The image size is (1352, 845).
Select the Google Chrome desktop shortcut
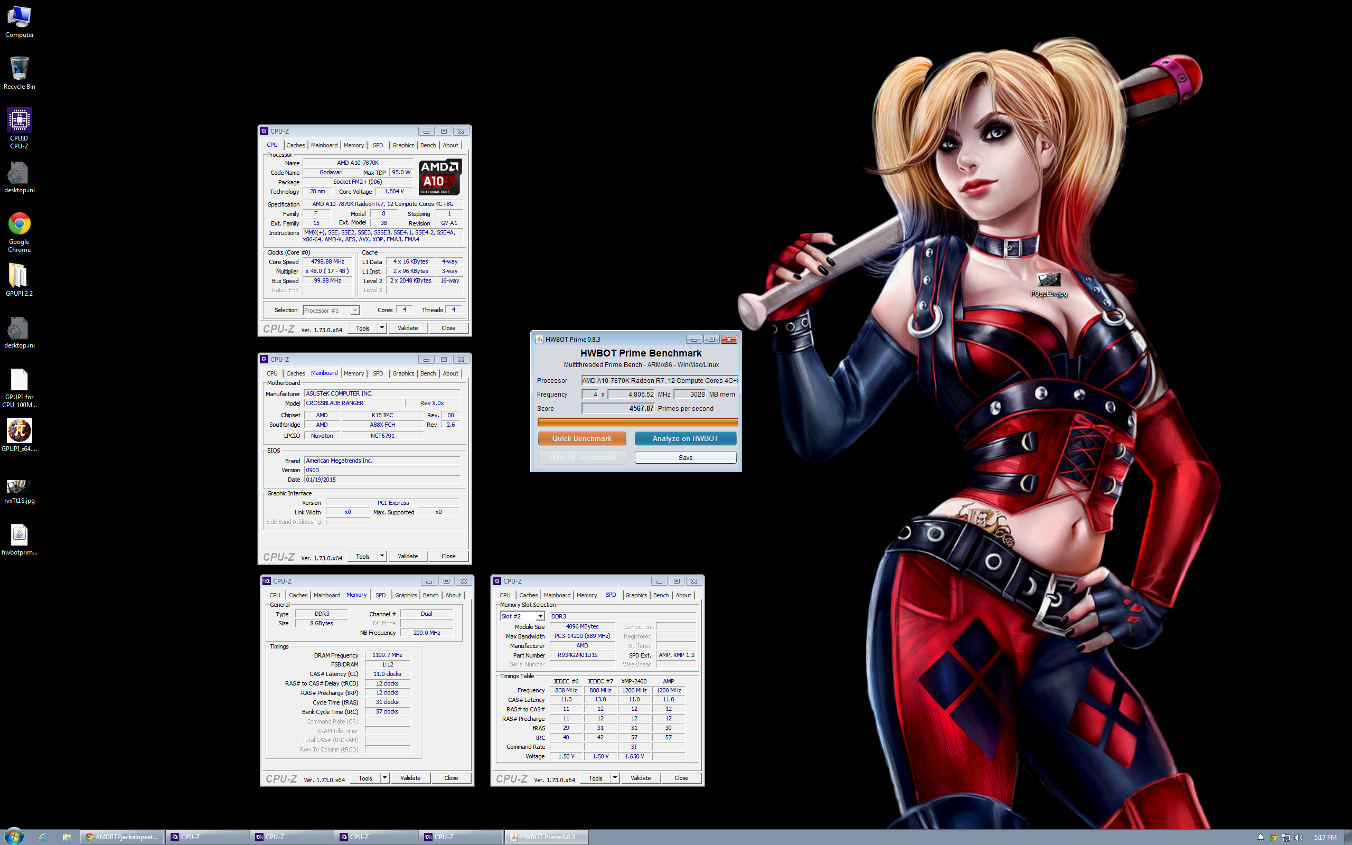pos(19,233)
